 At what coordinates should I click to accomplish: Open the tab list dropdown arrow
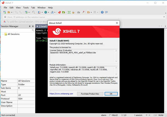click(x=165, y=26)
